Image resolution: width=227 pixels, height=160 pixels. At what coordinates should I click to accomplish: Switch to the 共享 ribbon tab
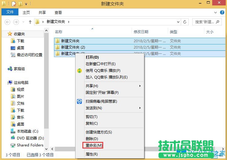point(42,13)
